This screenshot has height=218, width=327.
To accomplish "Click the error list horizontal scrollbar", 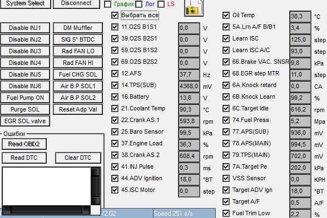I will pyautogui.click(x=47, y=210).
